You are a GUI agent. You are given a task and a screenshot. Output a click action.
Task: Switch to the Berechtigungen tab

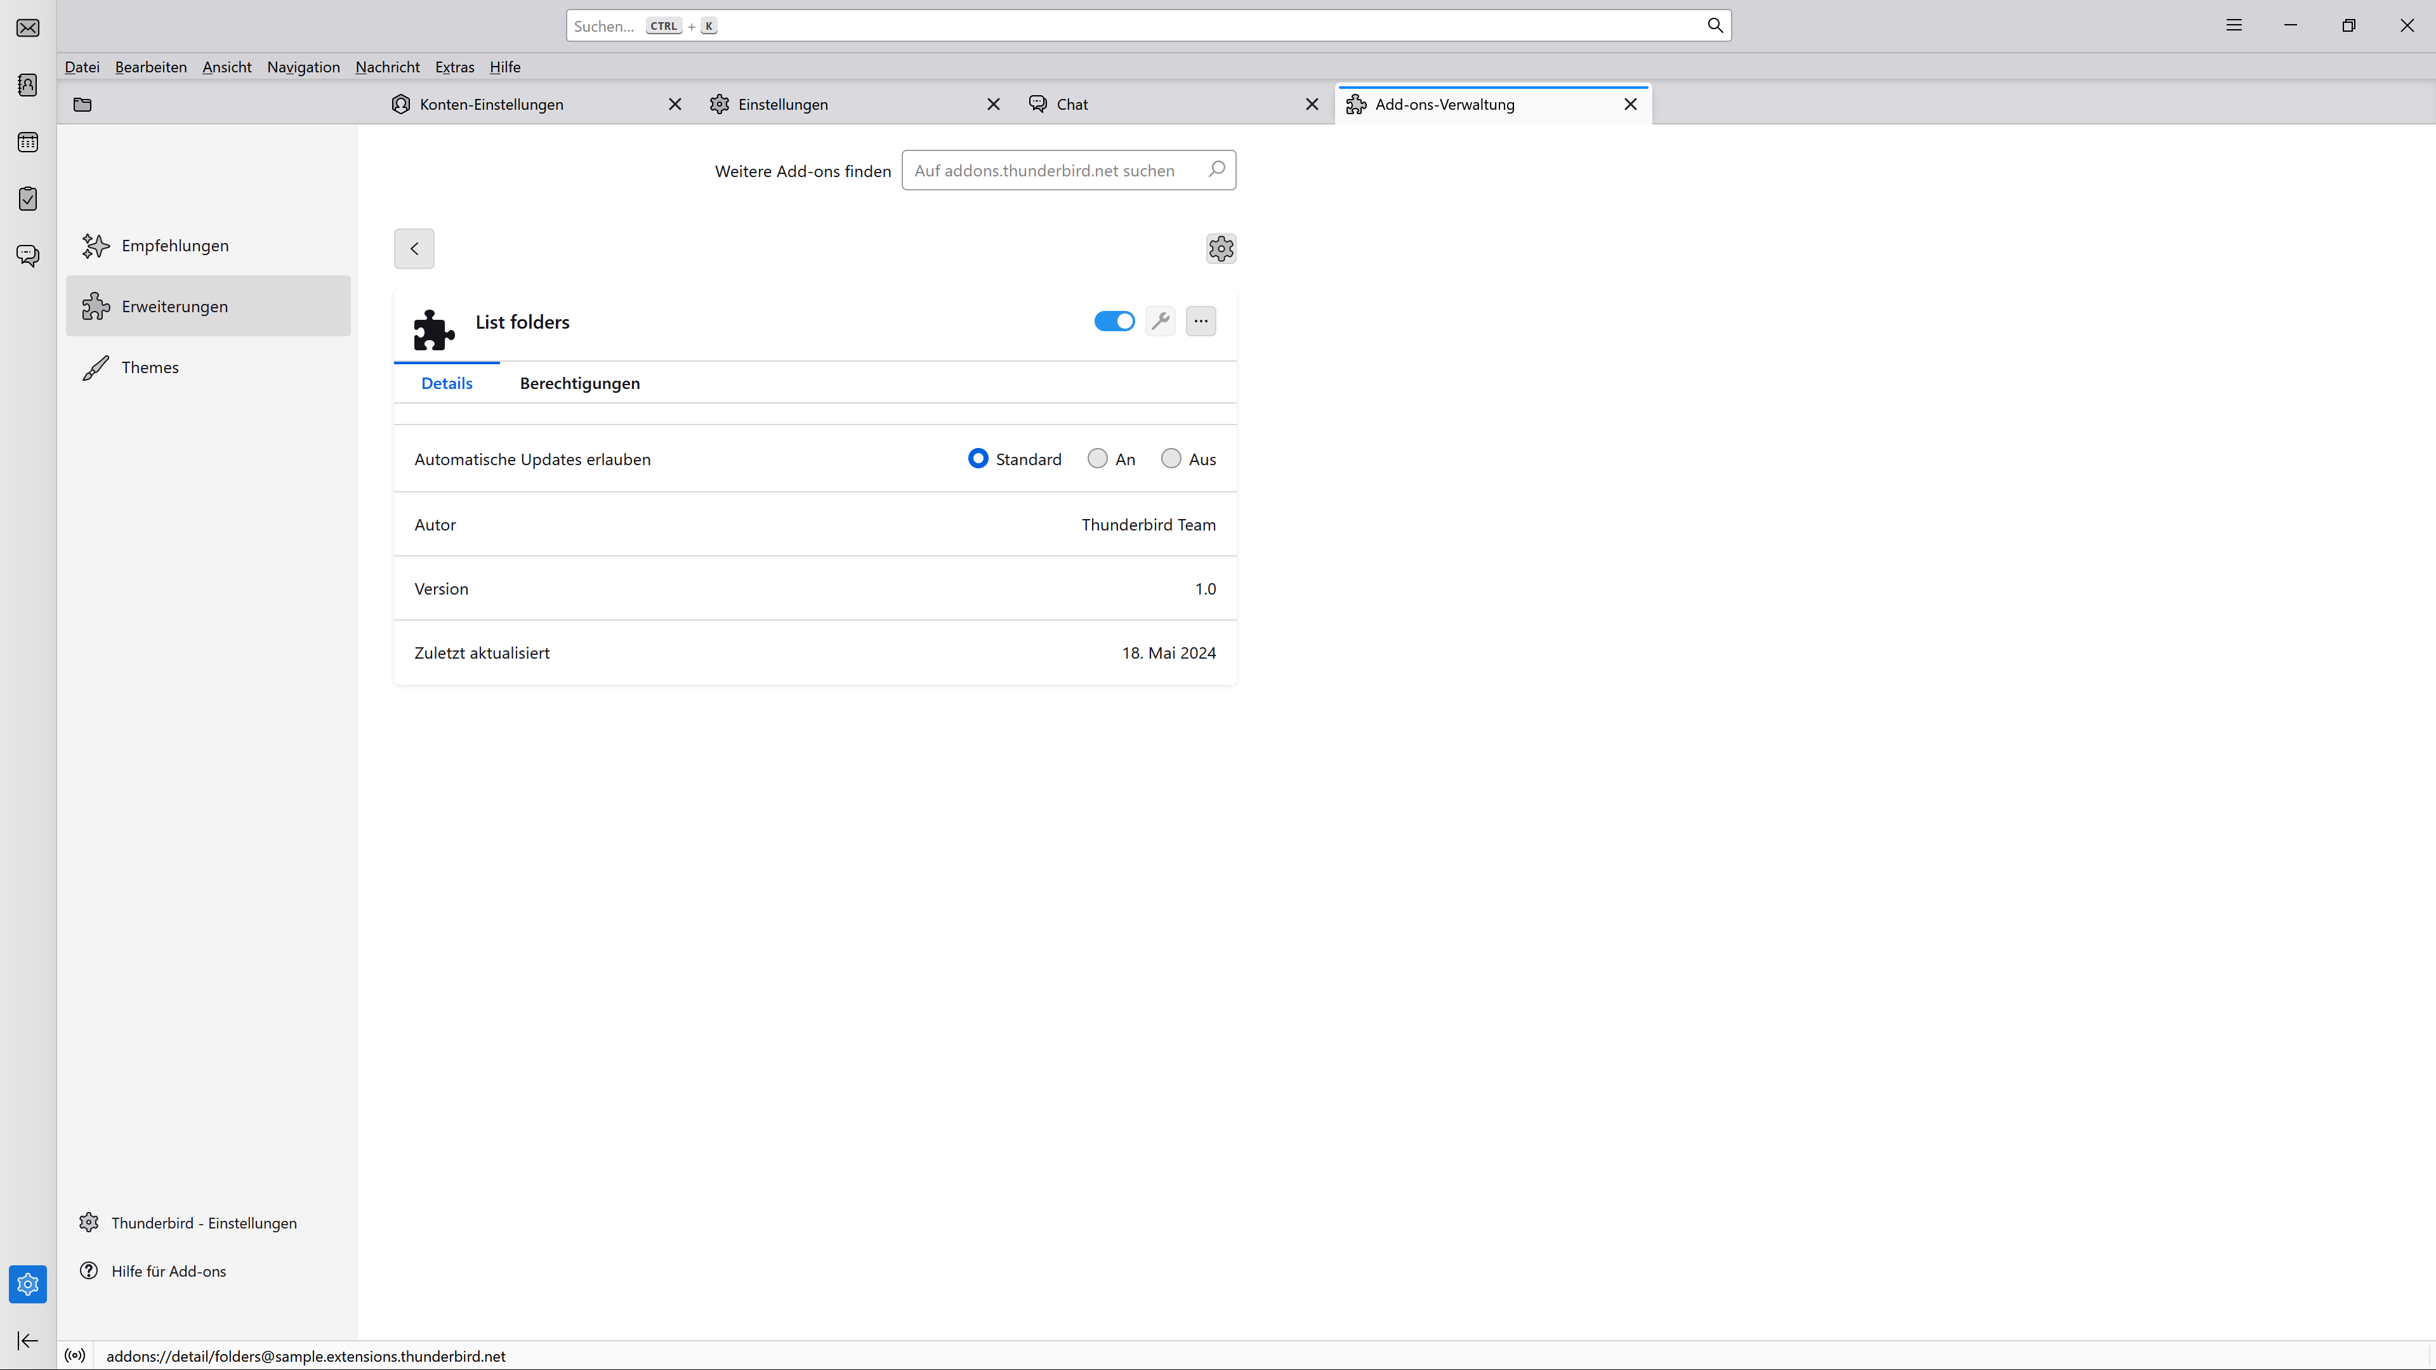coord(580,383)
